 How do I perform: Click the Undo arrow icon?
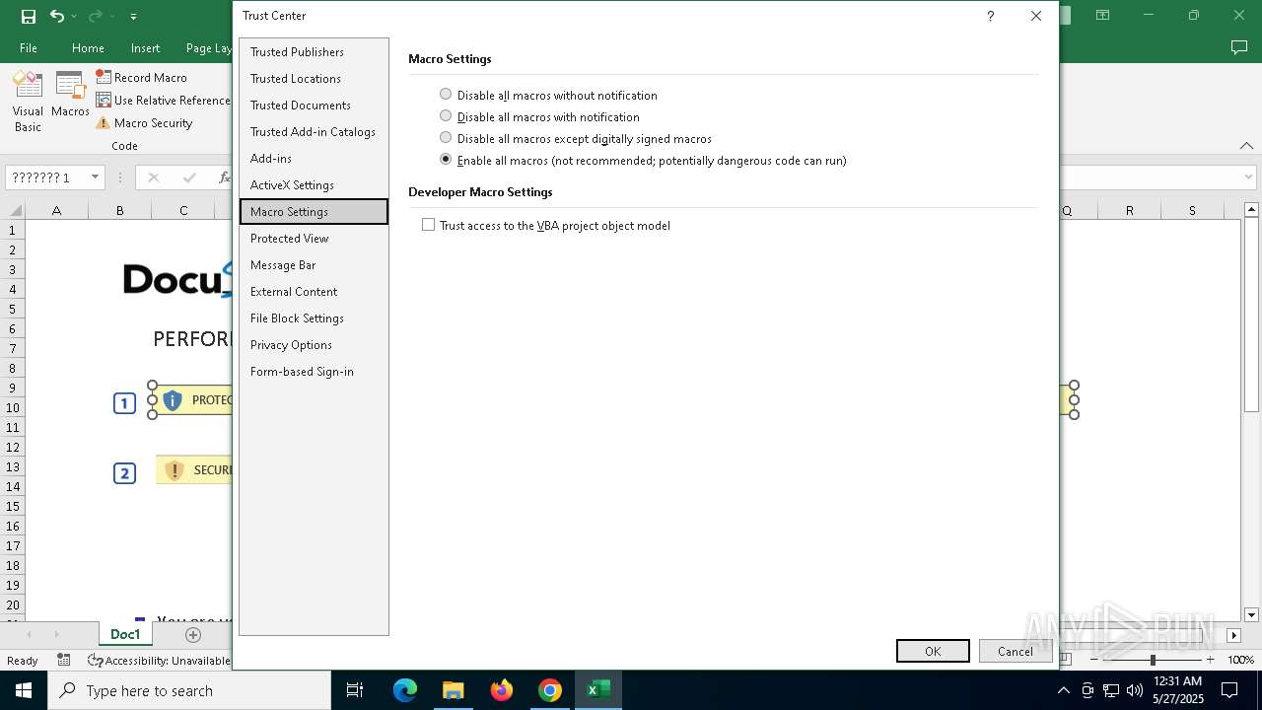(57, 16)
